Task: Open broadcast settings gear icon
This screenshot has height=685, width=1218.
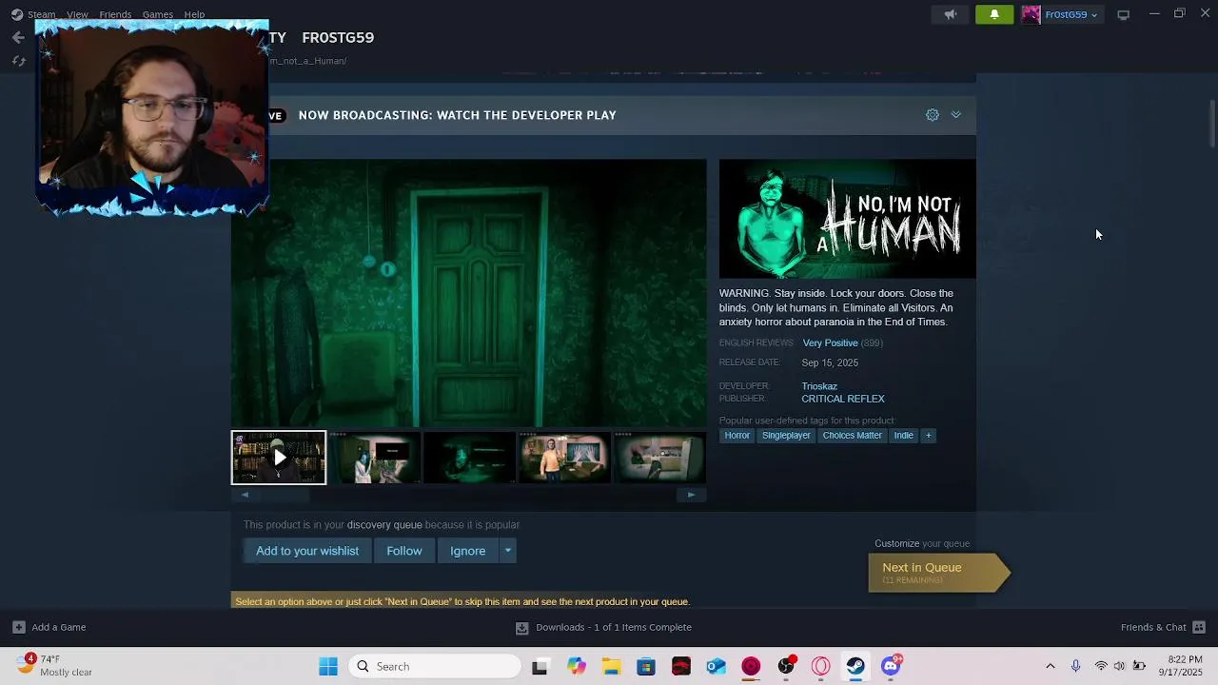Action: 933,115
